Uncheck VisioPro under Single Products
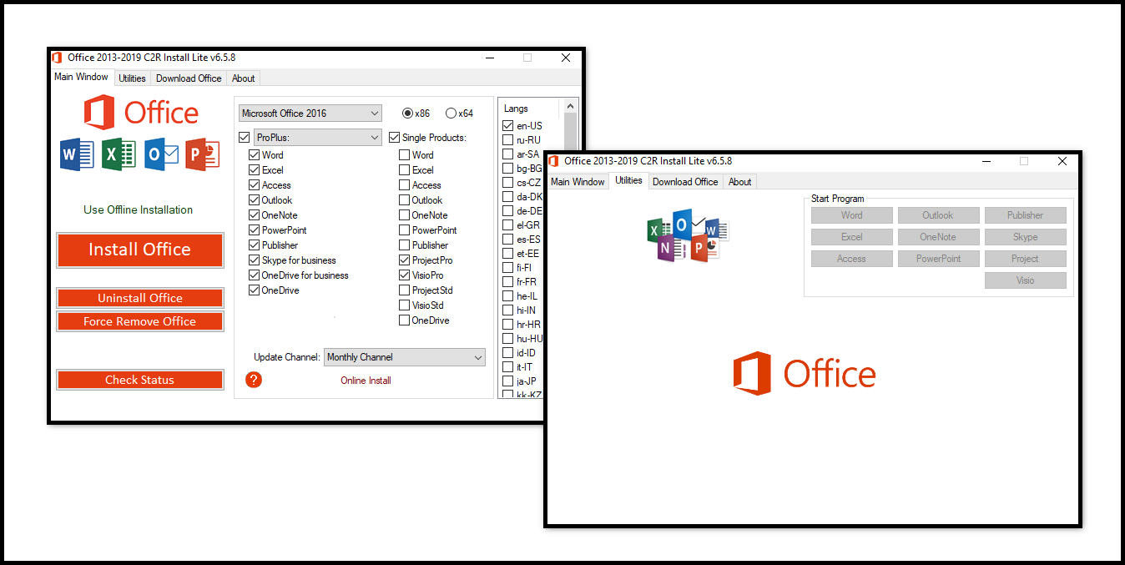1125x565 pixels. [x=404, y=275]
